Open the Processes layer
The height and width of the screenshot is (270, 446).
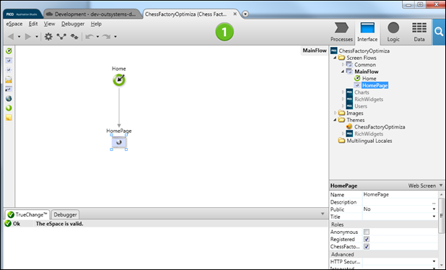click(341, 32)
